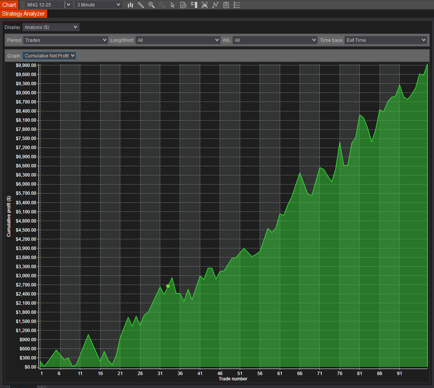This screenshot has width=434, height=388.
Task: Open the Indicators icon
Action: (x=215, y=5)
